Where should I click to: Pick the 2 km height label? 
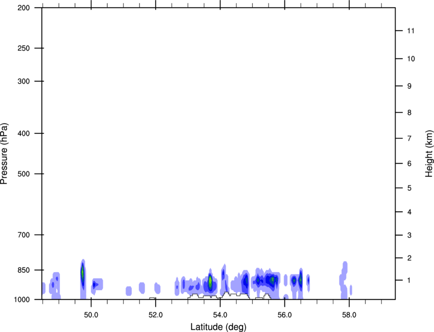tap(409, 258)
